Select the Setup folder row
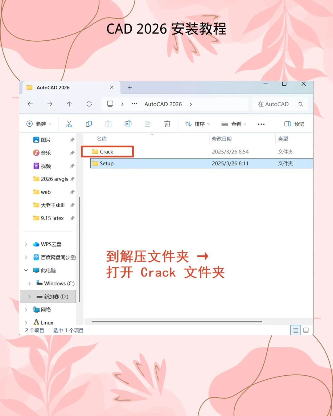 pyautogui.click(x=202, y=163)
